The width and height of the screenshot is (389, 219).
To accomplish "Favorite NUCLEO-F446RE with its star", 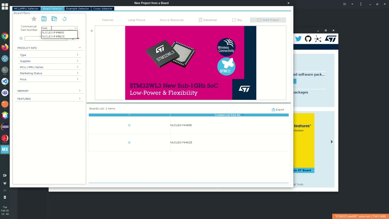I will pyautogui.click(x=129, y=125).
